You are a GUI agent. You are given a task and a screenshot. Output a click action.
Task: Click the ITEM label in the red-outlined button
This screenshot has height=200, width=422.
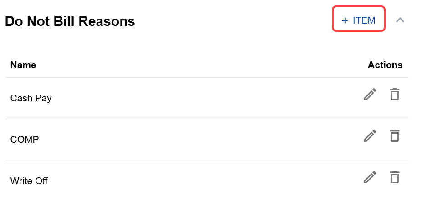tap(364, 20)
